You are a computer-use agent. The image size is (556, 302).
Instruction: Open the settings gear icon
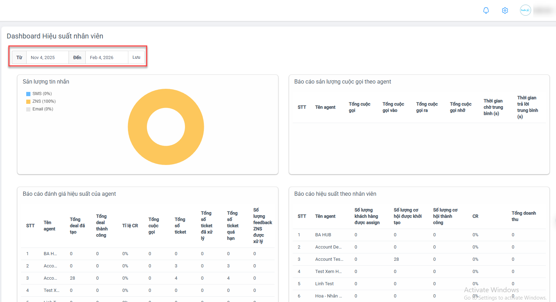pos(505,10)
